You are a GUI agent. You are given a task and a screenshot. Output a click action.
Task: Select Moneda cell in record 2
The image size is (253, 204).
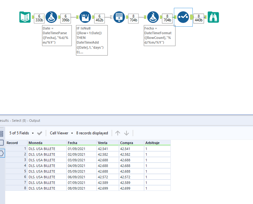[x=47, y=154]
